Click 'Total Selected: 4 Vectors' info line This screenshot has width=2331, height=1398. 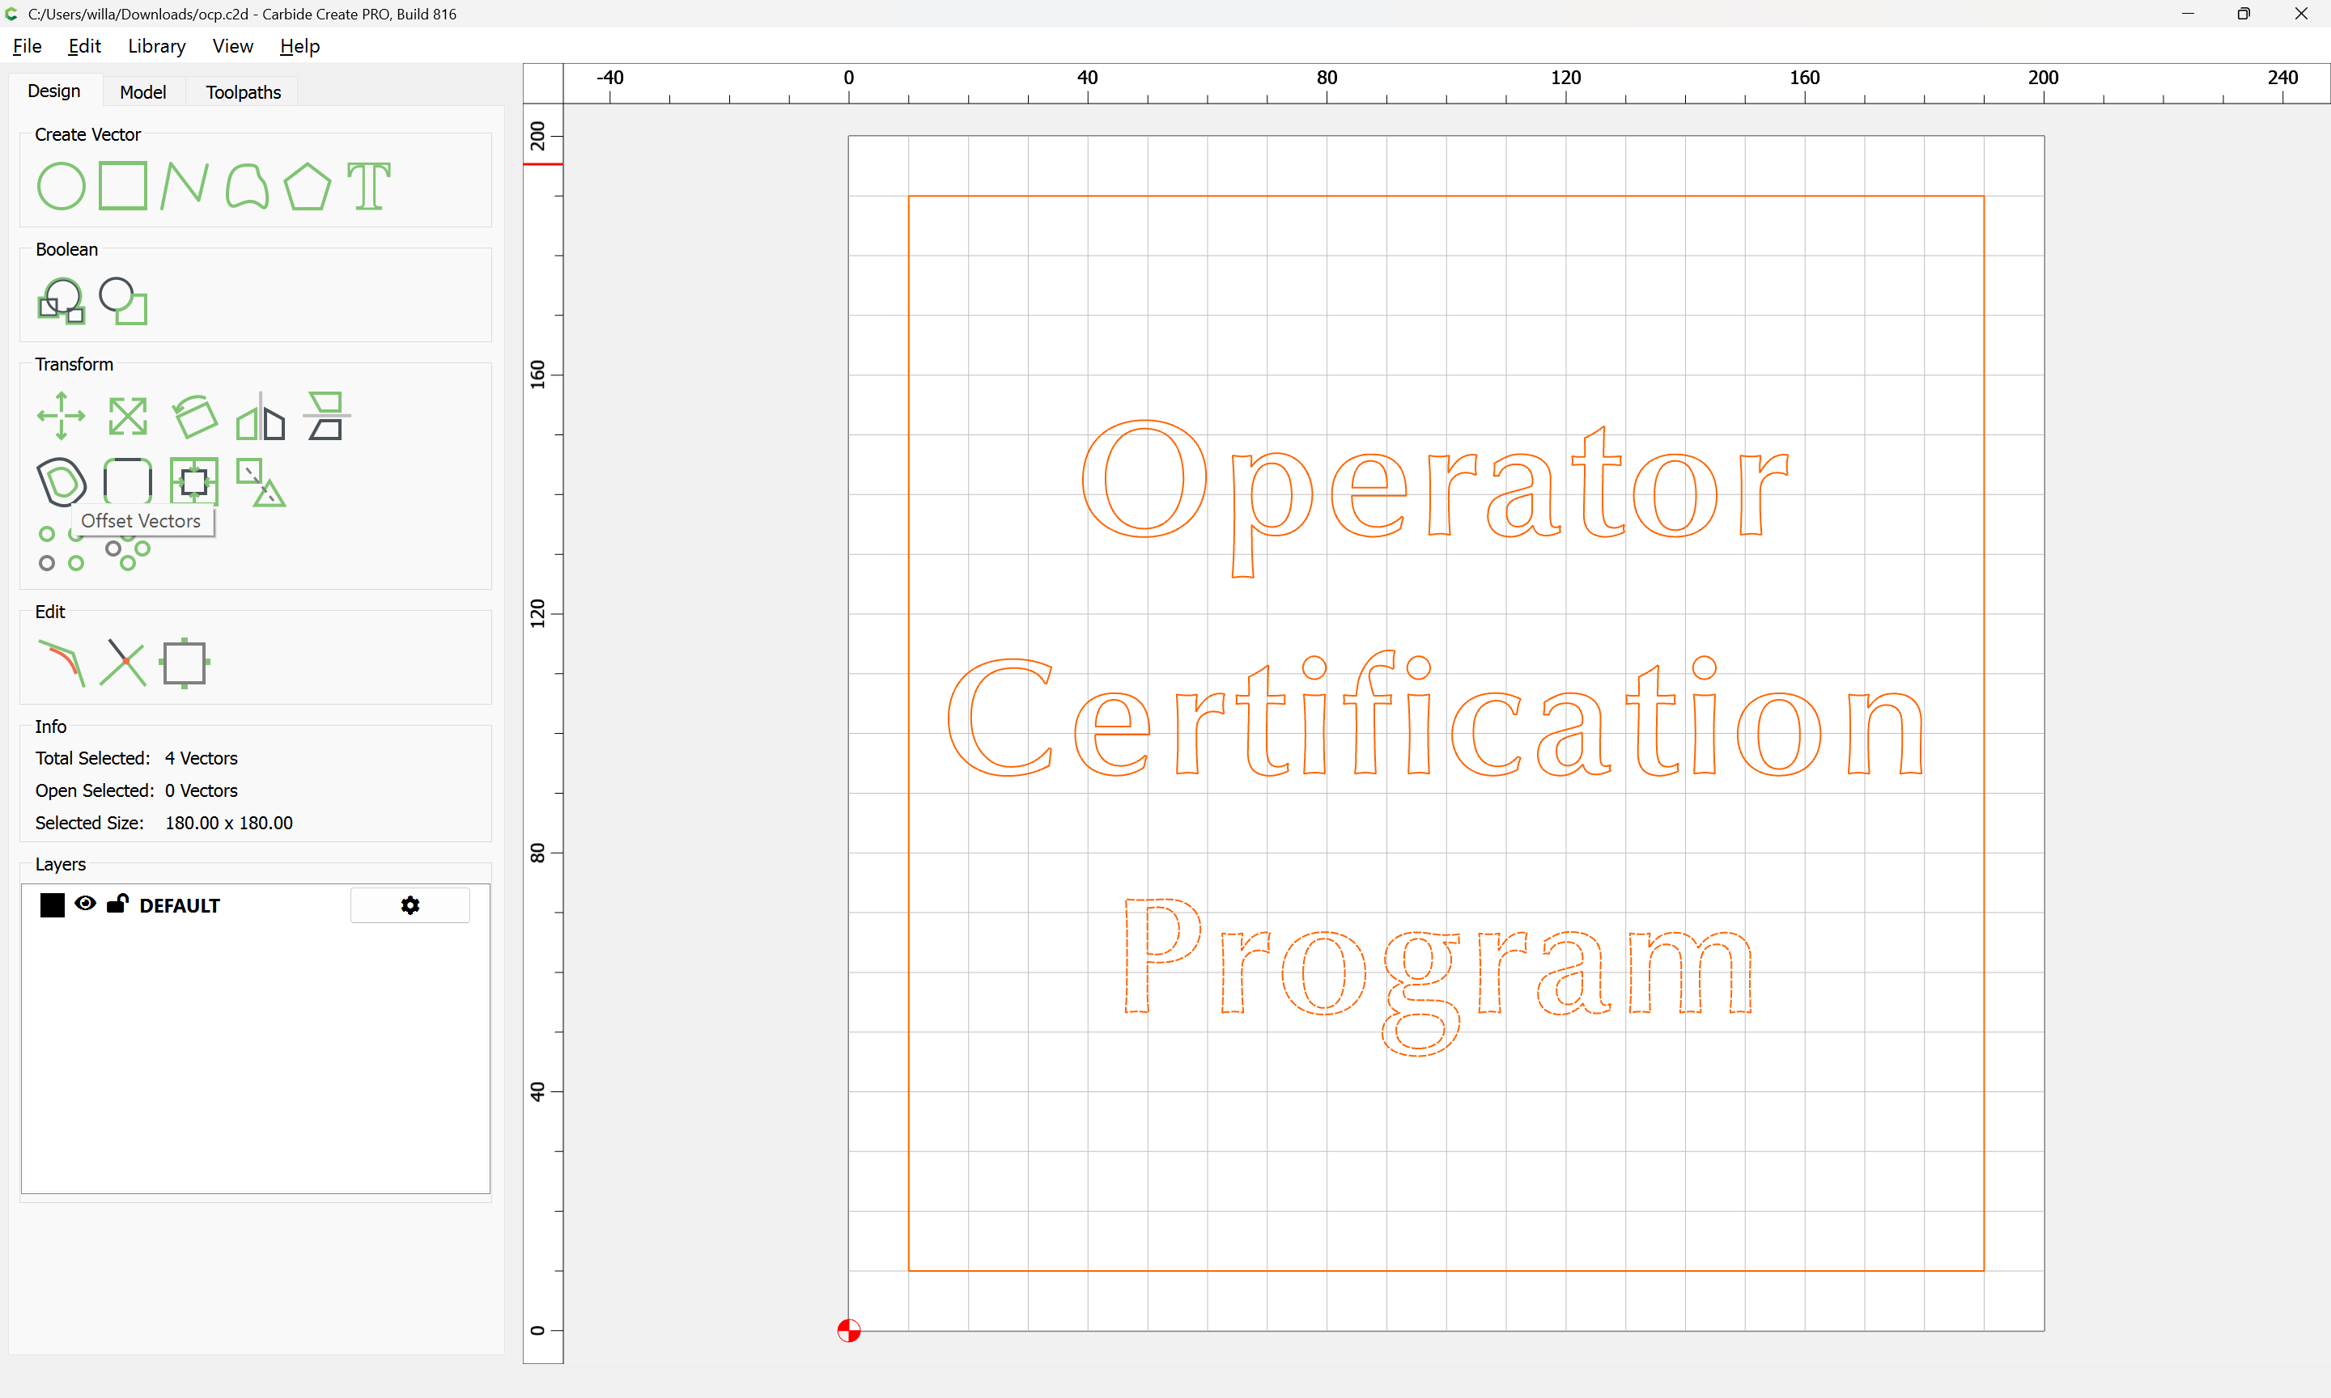pos(137,758)
